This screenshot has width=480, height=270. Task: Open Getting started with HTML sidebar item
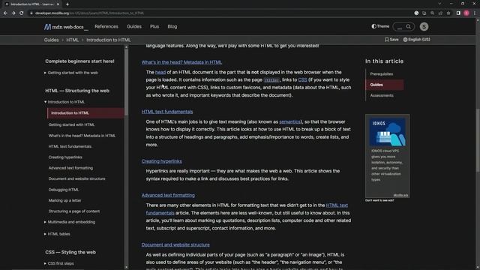click(71, 124)
